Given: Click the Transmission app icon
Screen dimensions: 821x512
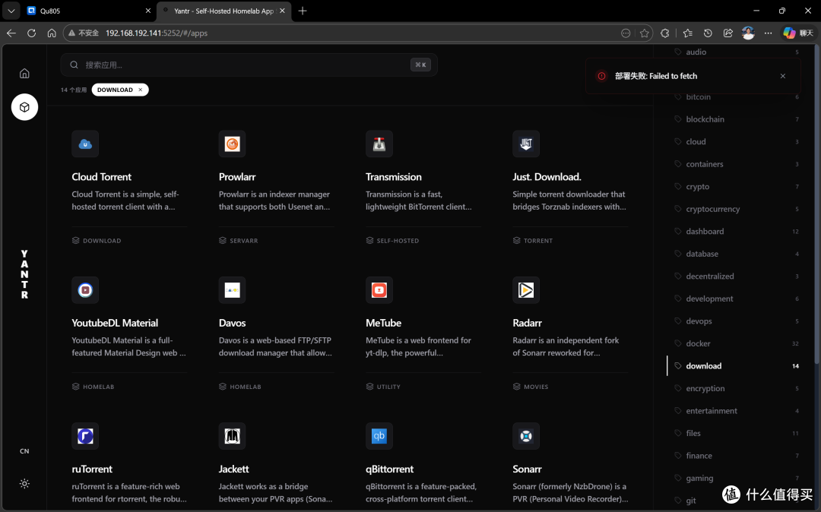Looking at the screenshot, I should (379, 144).
